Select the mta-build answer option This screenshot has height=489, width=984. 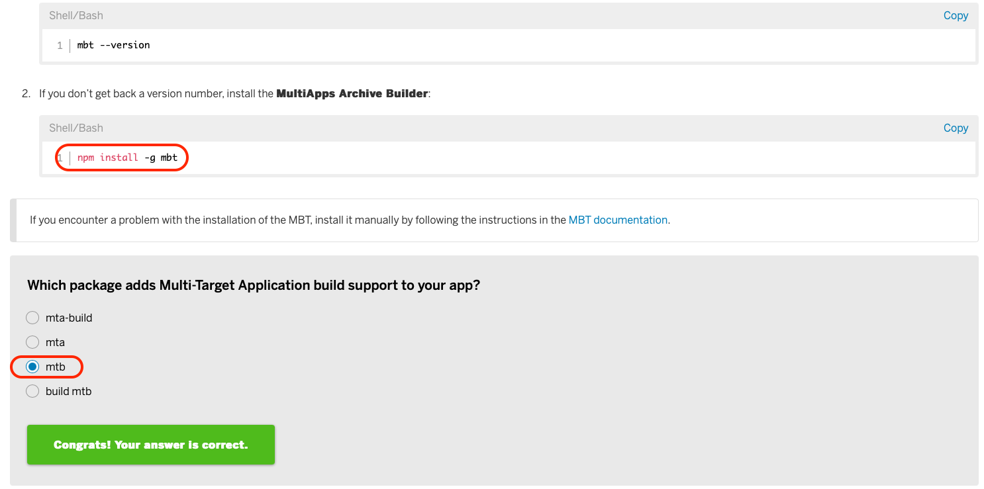[x=32, y=317]
